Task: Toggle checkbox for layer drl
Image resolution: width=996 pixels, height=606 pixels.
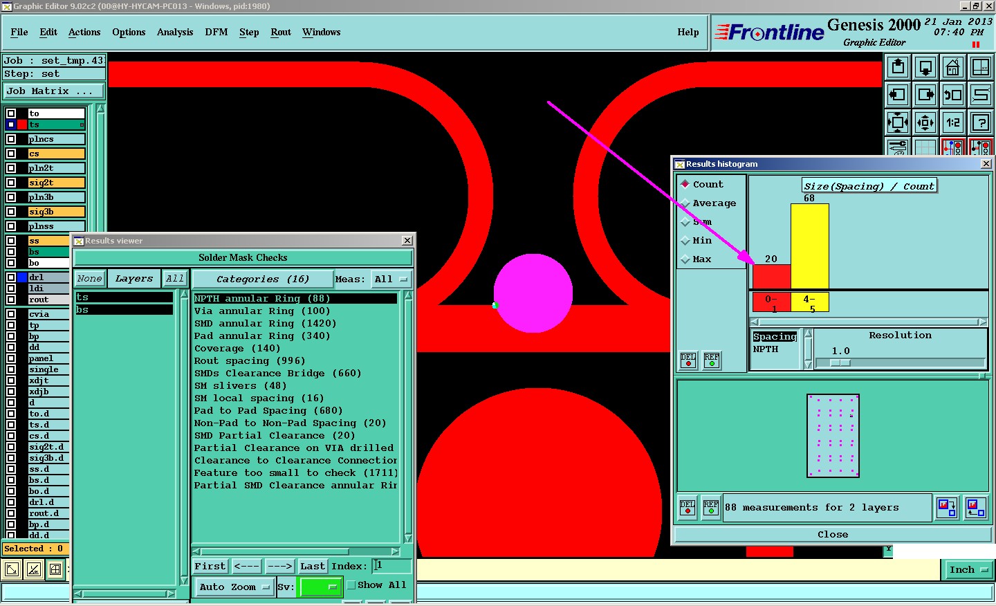Action: [11, 277]
